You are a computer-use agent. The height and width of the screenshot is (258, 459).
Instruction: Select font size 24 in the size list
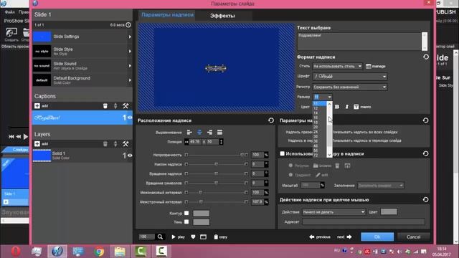tap(316, 132)
